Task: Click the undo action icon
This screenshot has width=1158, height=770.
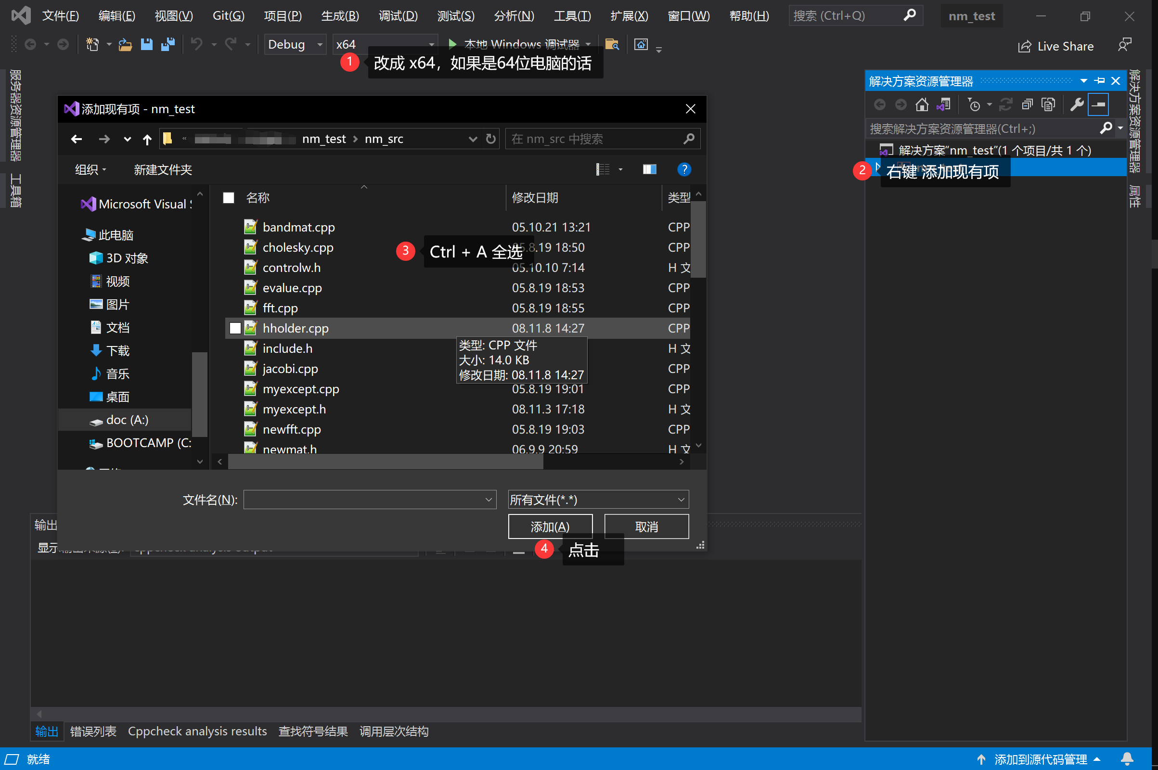Action: pos(196,45)
